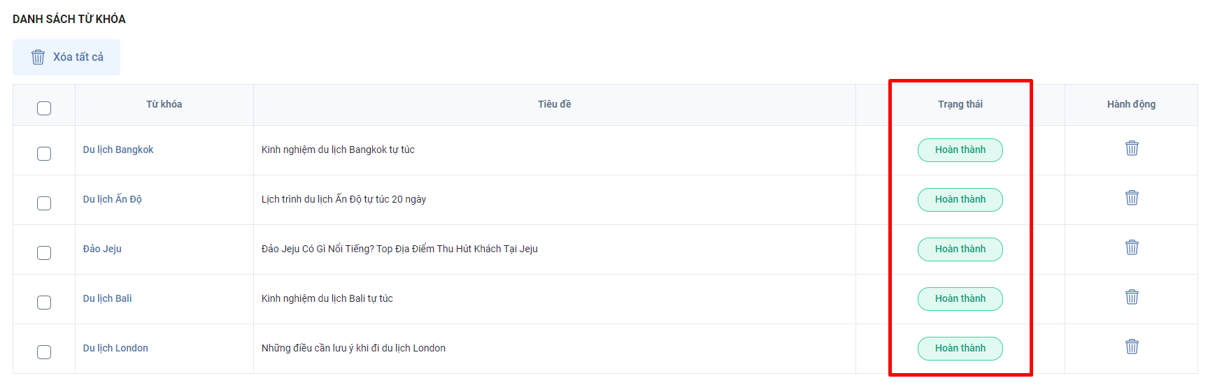Open the Du lịch London keyword link
Screen dimensions: 1208x385
pyautogui.click(x=115, y=348)
